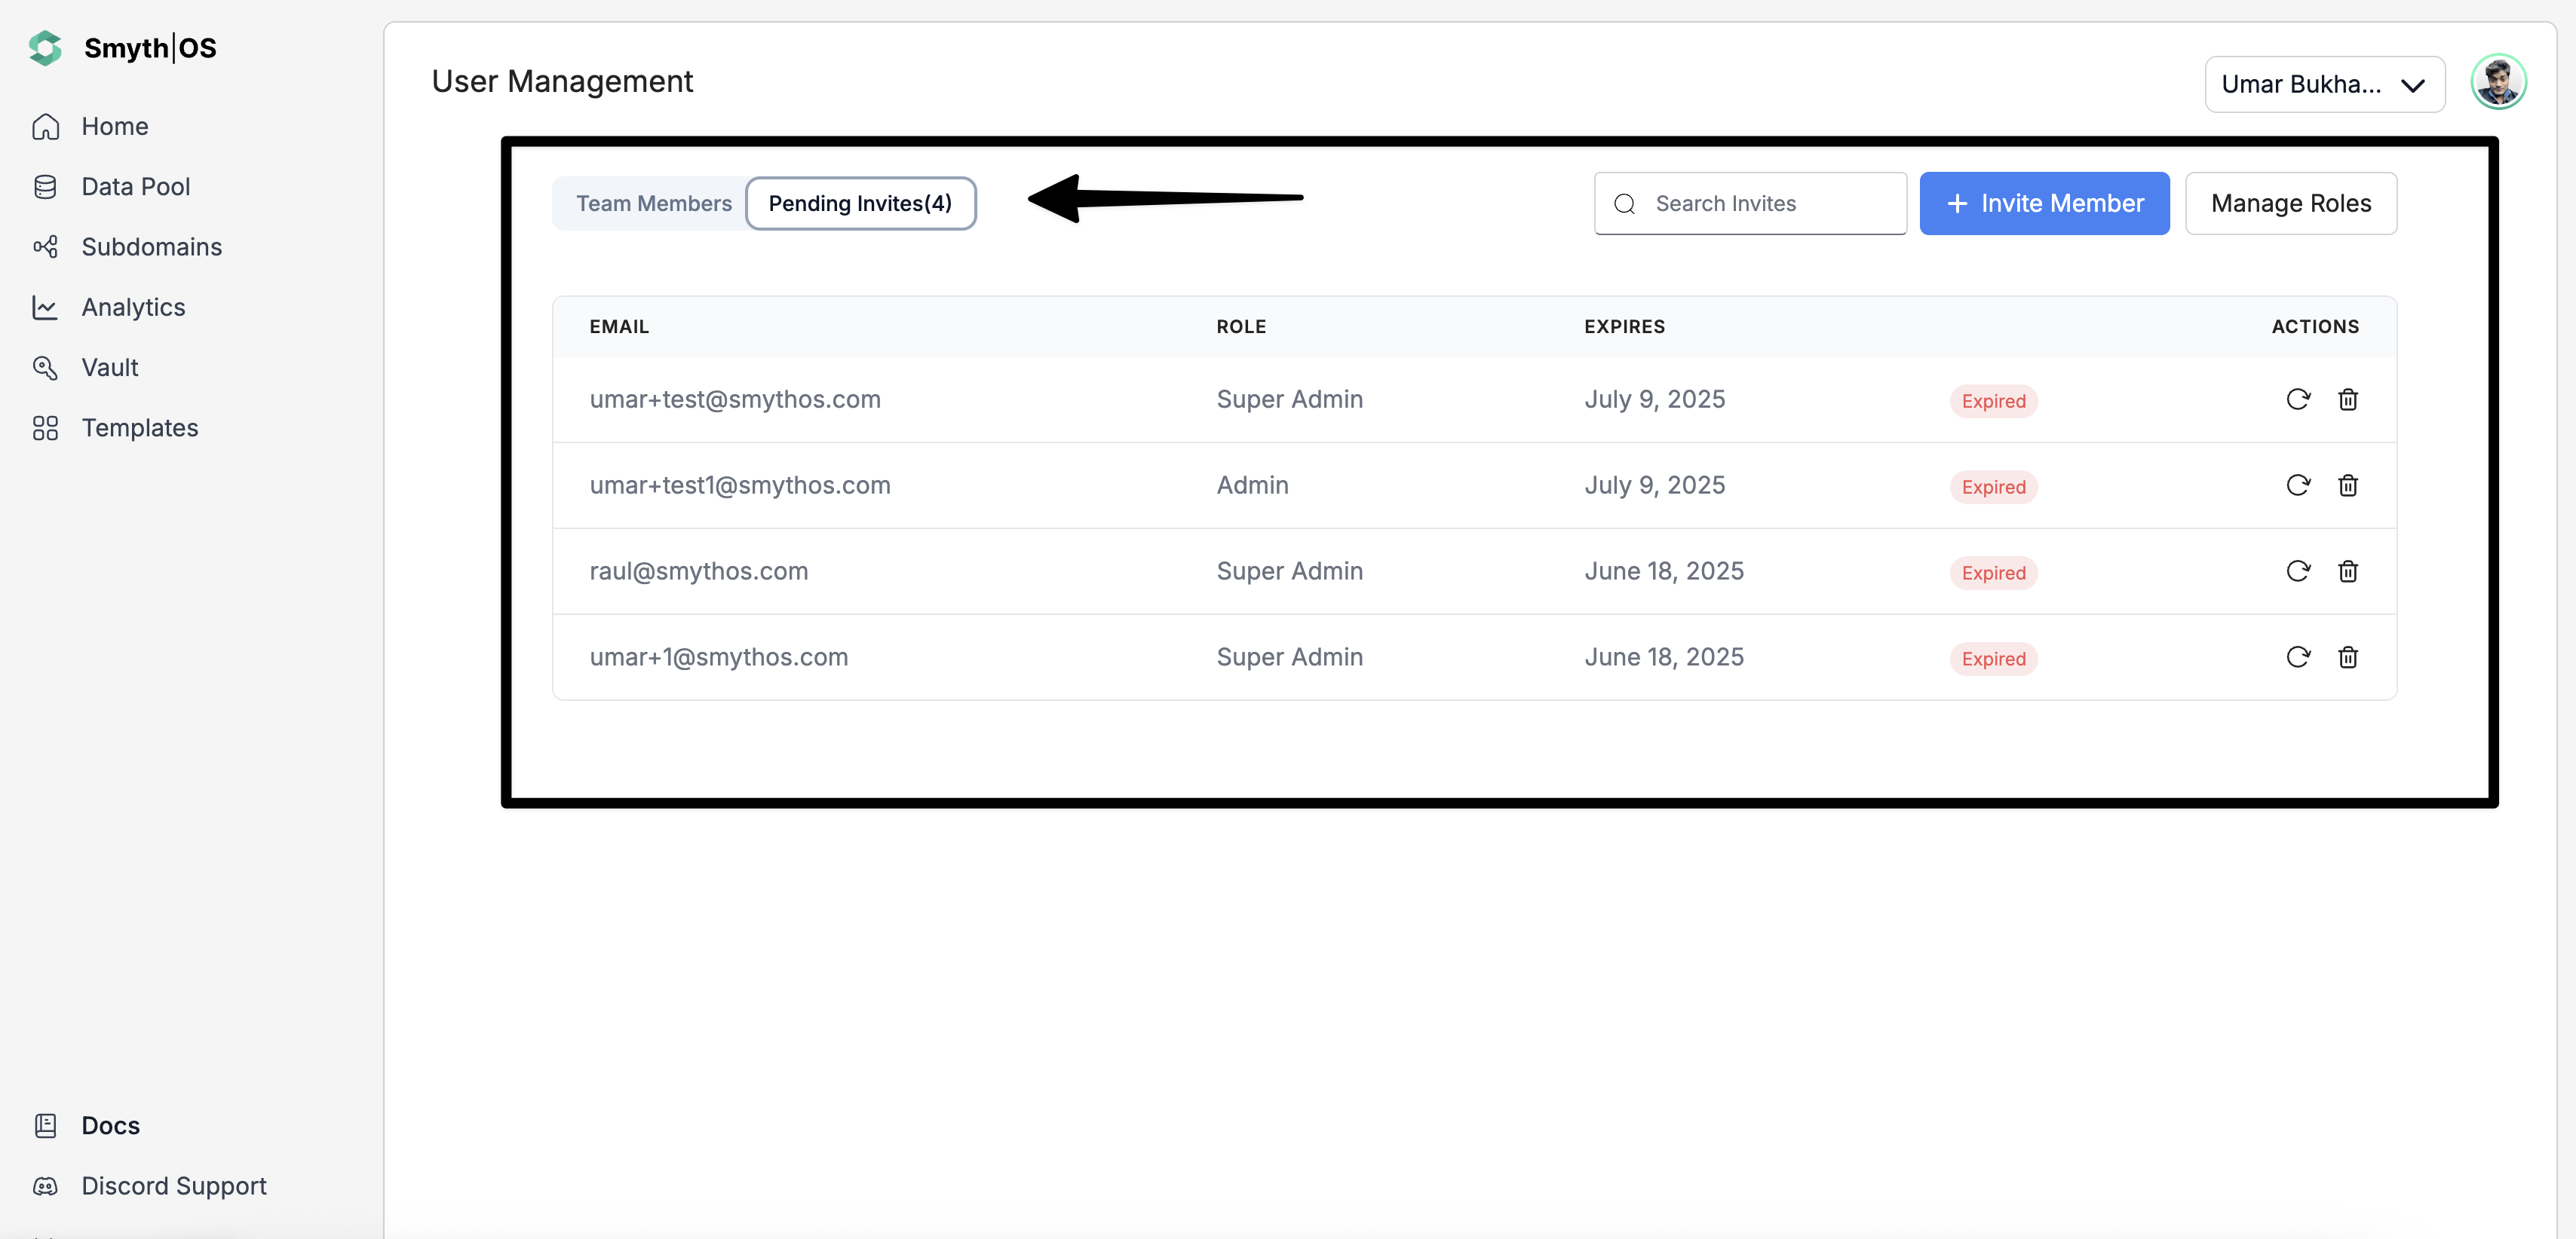The width and height of the screenshot is (2576, 1239).
Task: Resend the invite for umar+test@smythos.com
Action: coord(2299,399)
